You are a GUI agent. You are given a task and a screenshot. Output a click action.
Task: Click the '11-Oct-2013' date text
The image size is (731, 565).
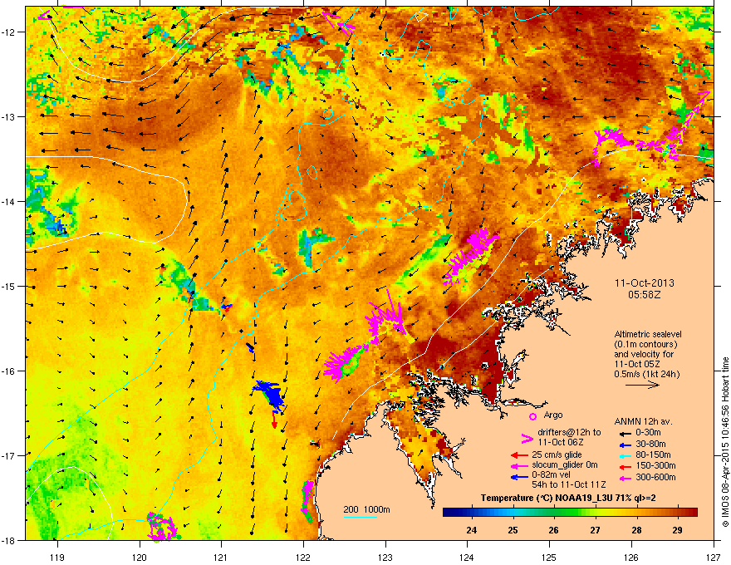pyautogui.click(x=645, y=283)
